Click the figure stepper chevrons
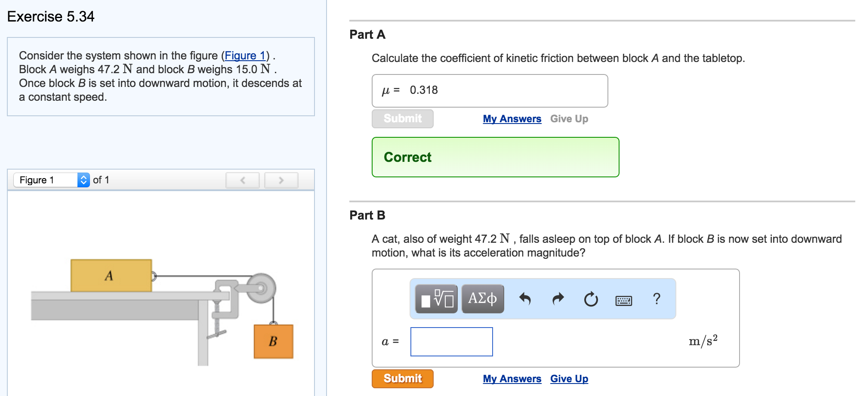This screenshot has height=396, width=857. click(83, 179)
